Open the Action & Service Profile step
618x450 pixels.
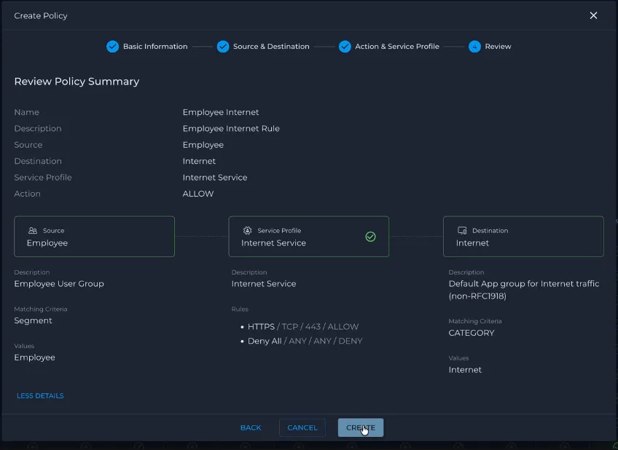[x=397, y=47]
